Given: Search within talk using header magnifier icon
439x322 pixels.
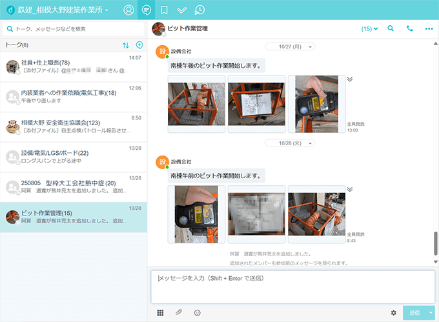Looking at the screenshot, I should coord(391,28).
